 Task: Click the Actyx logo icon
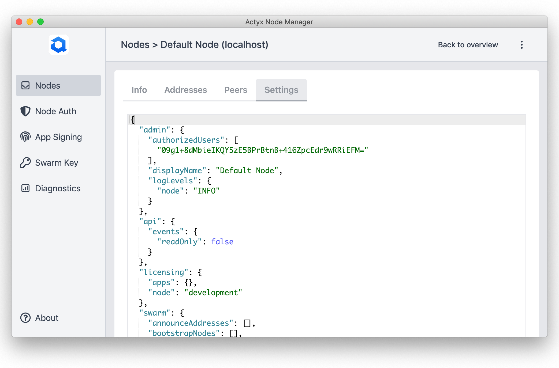[x=58, y=45]
